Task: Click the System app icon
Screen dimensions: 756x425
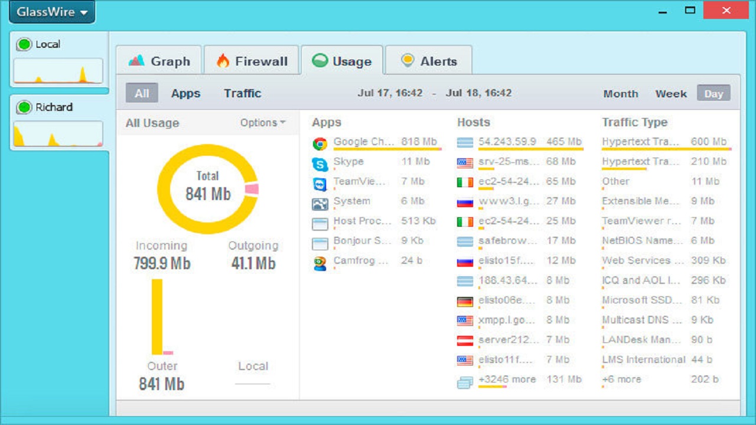Action: coord(320,204)
